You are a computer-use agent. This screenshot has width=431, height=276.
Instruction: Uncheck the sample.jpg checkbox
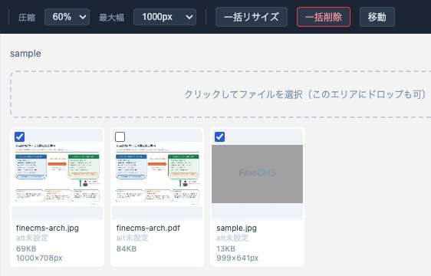219,136
